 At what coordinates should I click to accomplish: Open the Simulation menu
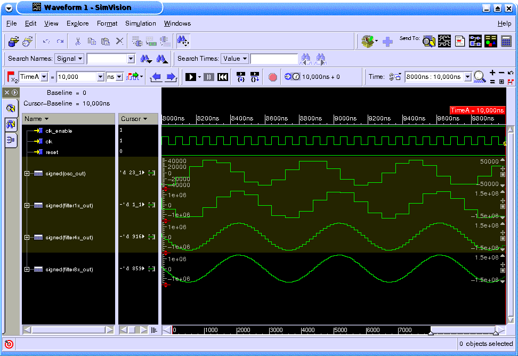140,23
